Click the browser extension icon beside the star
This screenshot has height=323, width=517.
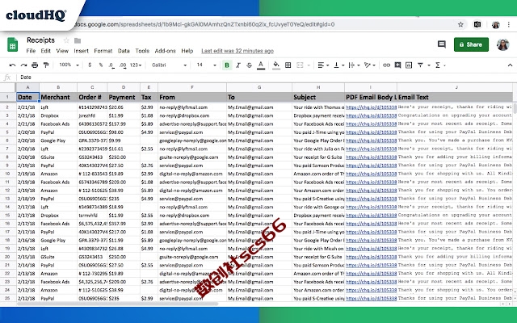[x=477, y=24]
